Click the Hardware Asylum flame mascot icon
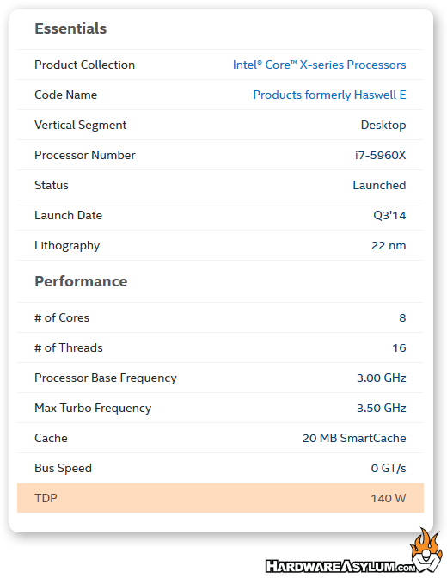 [426, 550]
